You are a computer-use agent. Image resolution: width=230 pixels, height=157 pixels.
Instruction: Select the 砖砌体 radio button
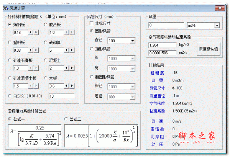(46, 43)
